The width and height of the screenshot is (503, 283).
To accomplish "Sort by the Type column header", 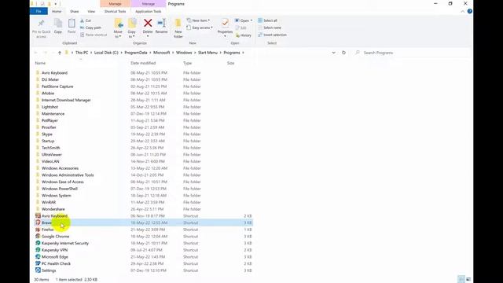I will tap(187, 63).
